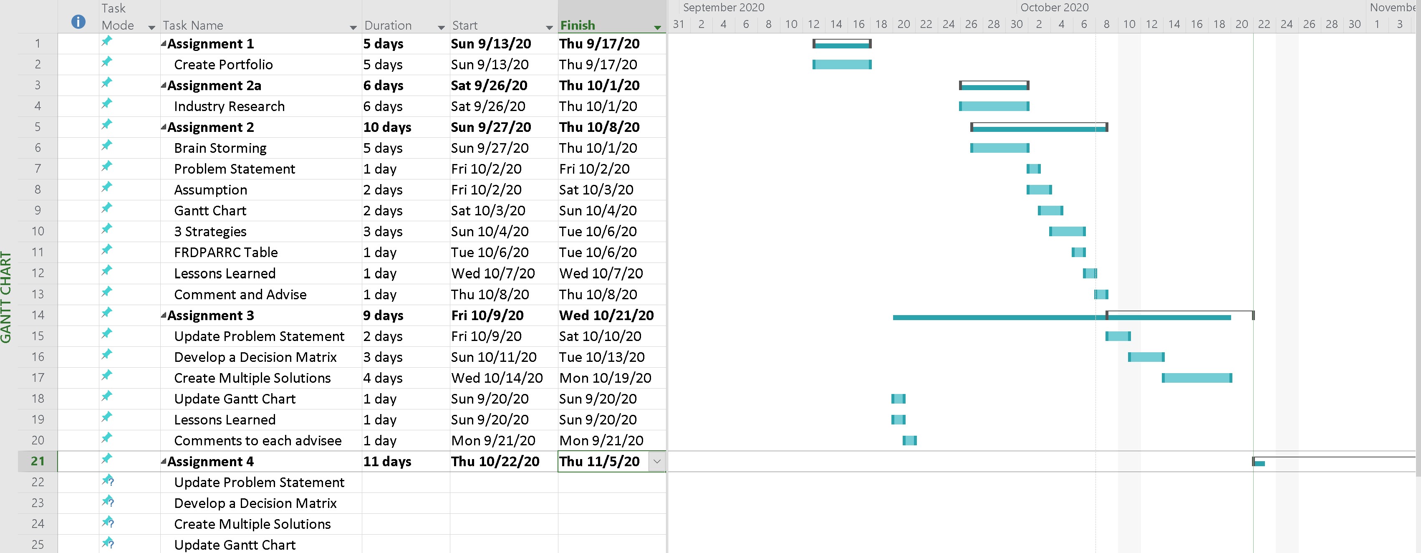Click task mode pin for Comment and Advise
The height and width of the screenshot is (553, 1421).
(106, 291)
